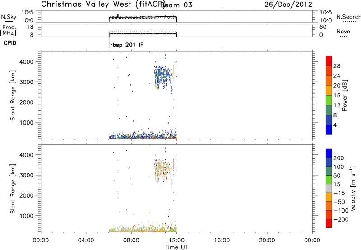
Task: Select the Freq. [MHz] label
Action: click(9, 30)
